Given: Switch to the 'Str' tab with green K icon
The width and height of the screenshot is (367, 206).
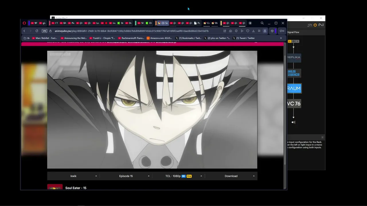Looking at the screenshot, I should [x=120, y=23].
